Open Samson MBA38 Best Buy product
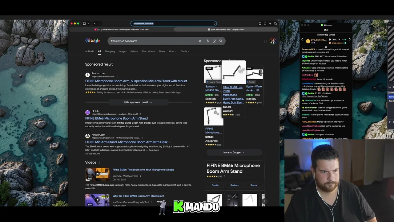 click(213, 85)
